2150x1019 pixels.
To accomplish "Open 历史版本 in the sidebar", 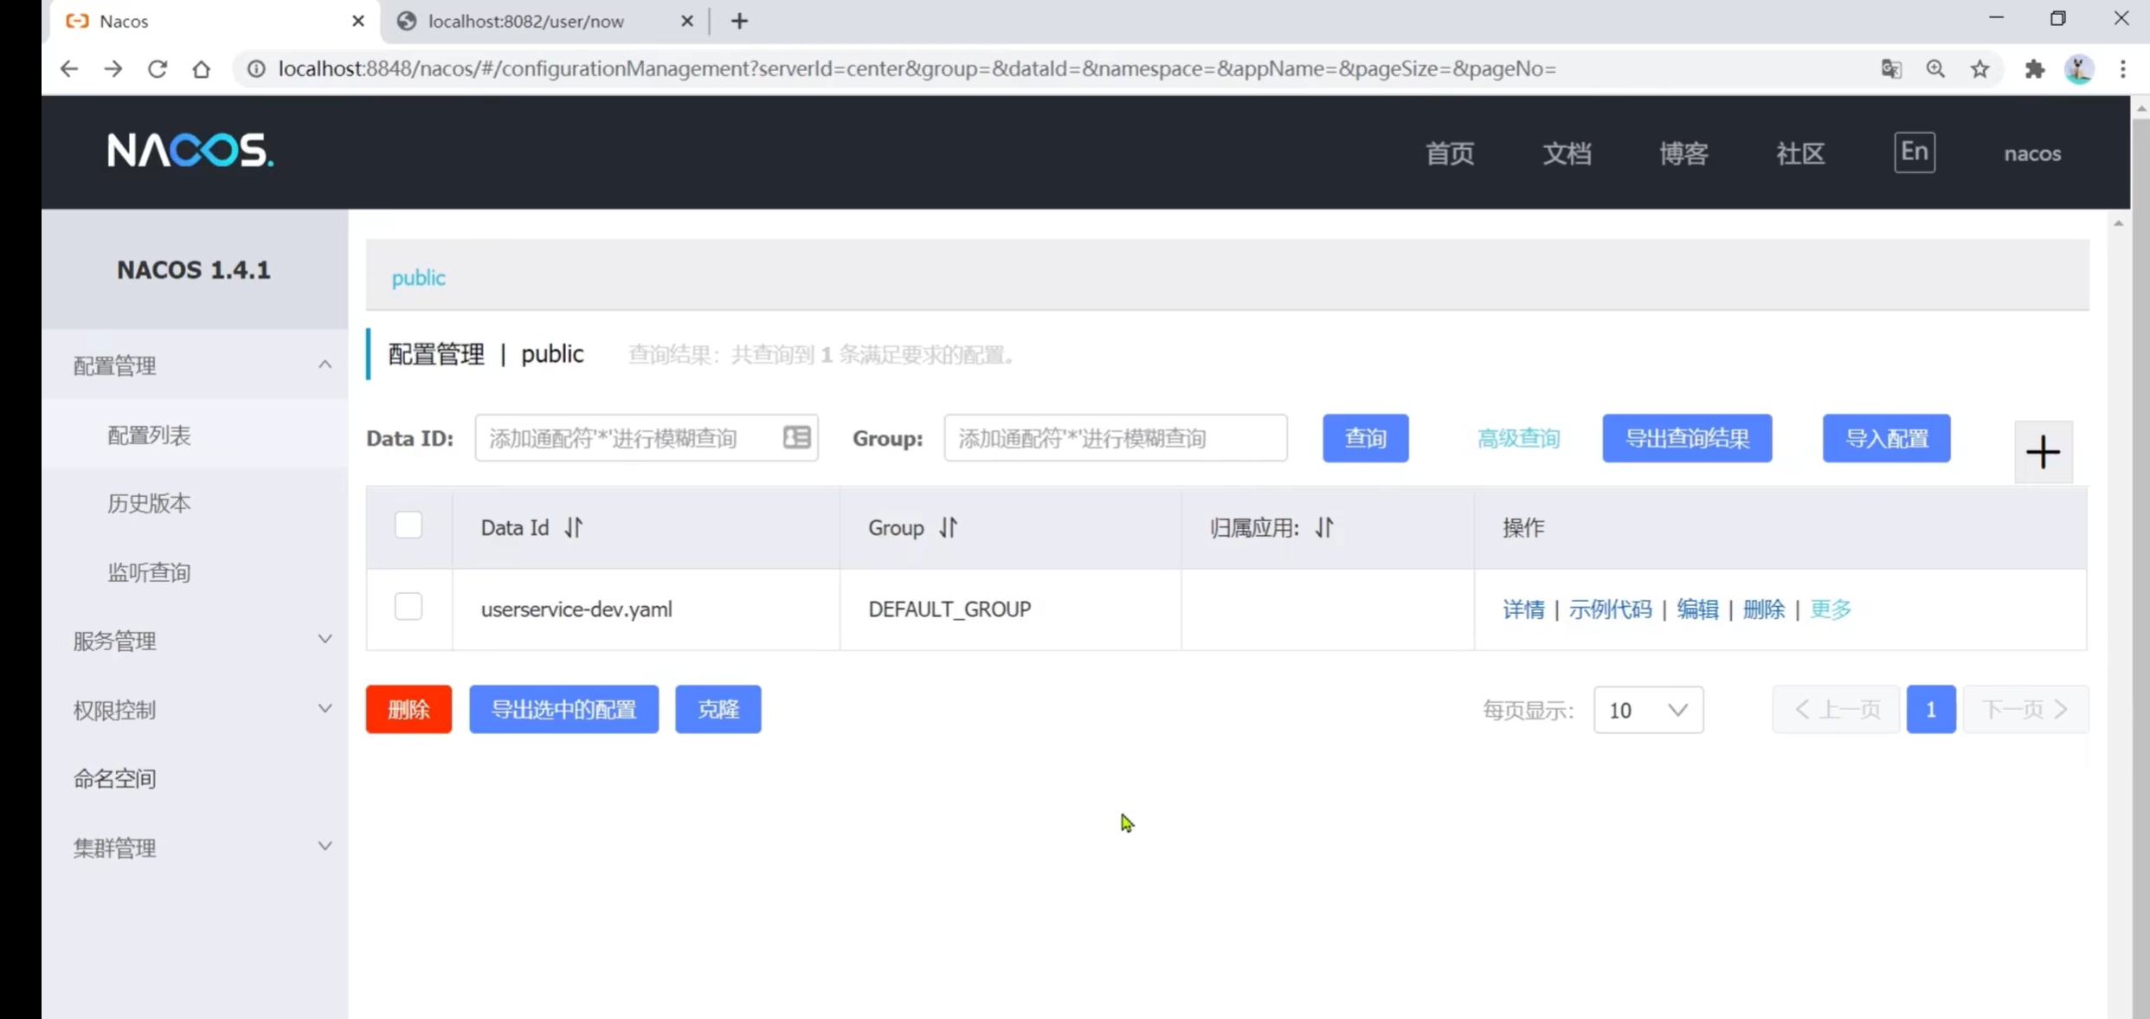I will pos(149,503).
